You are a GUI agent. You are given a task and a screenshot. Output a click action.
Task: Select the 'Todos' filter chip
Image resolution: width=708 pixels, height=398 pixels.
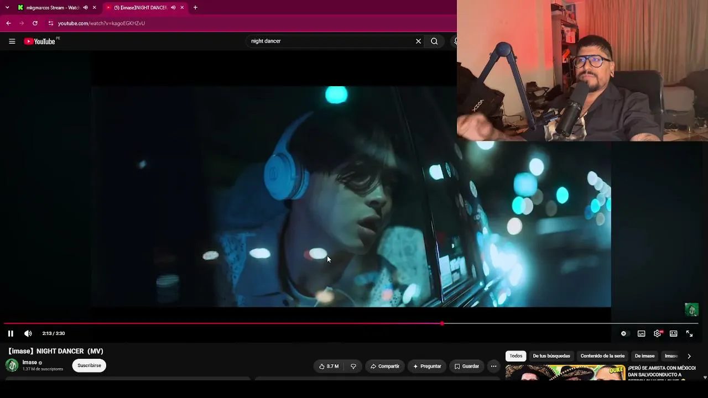point(516,356)
